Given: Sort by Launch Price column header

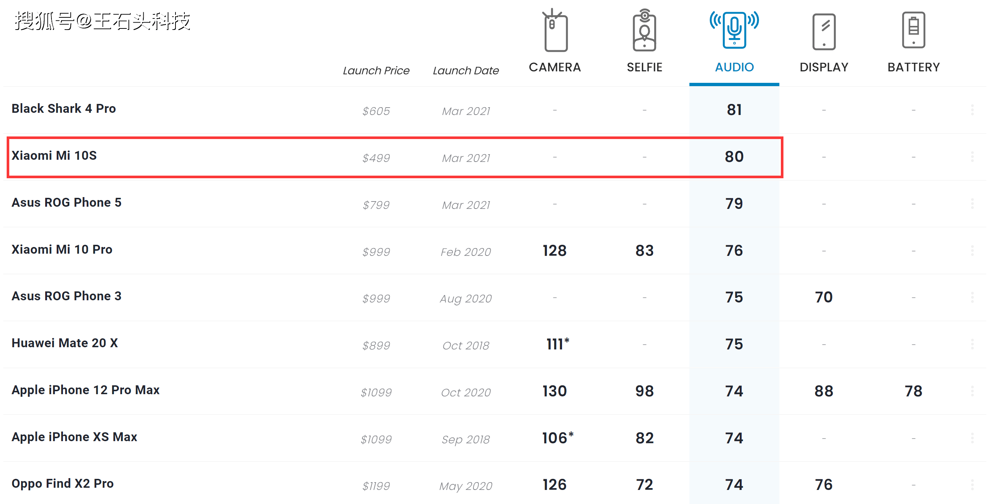Looking at the screenshot, I should 376,71.
